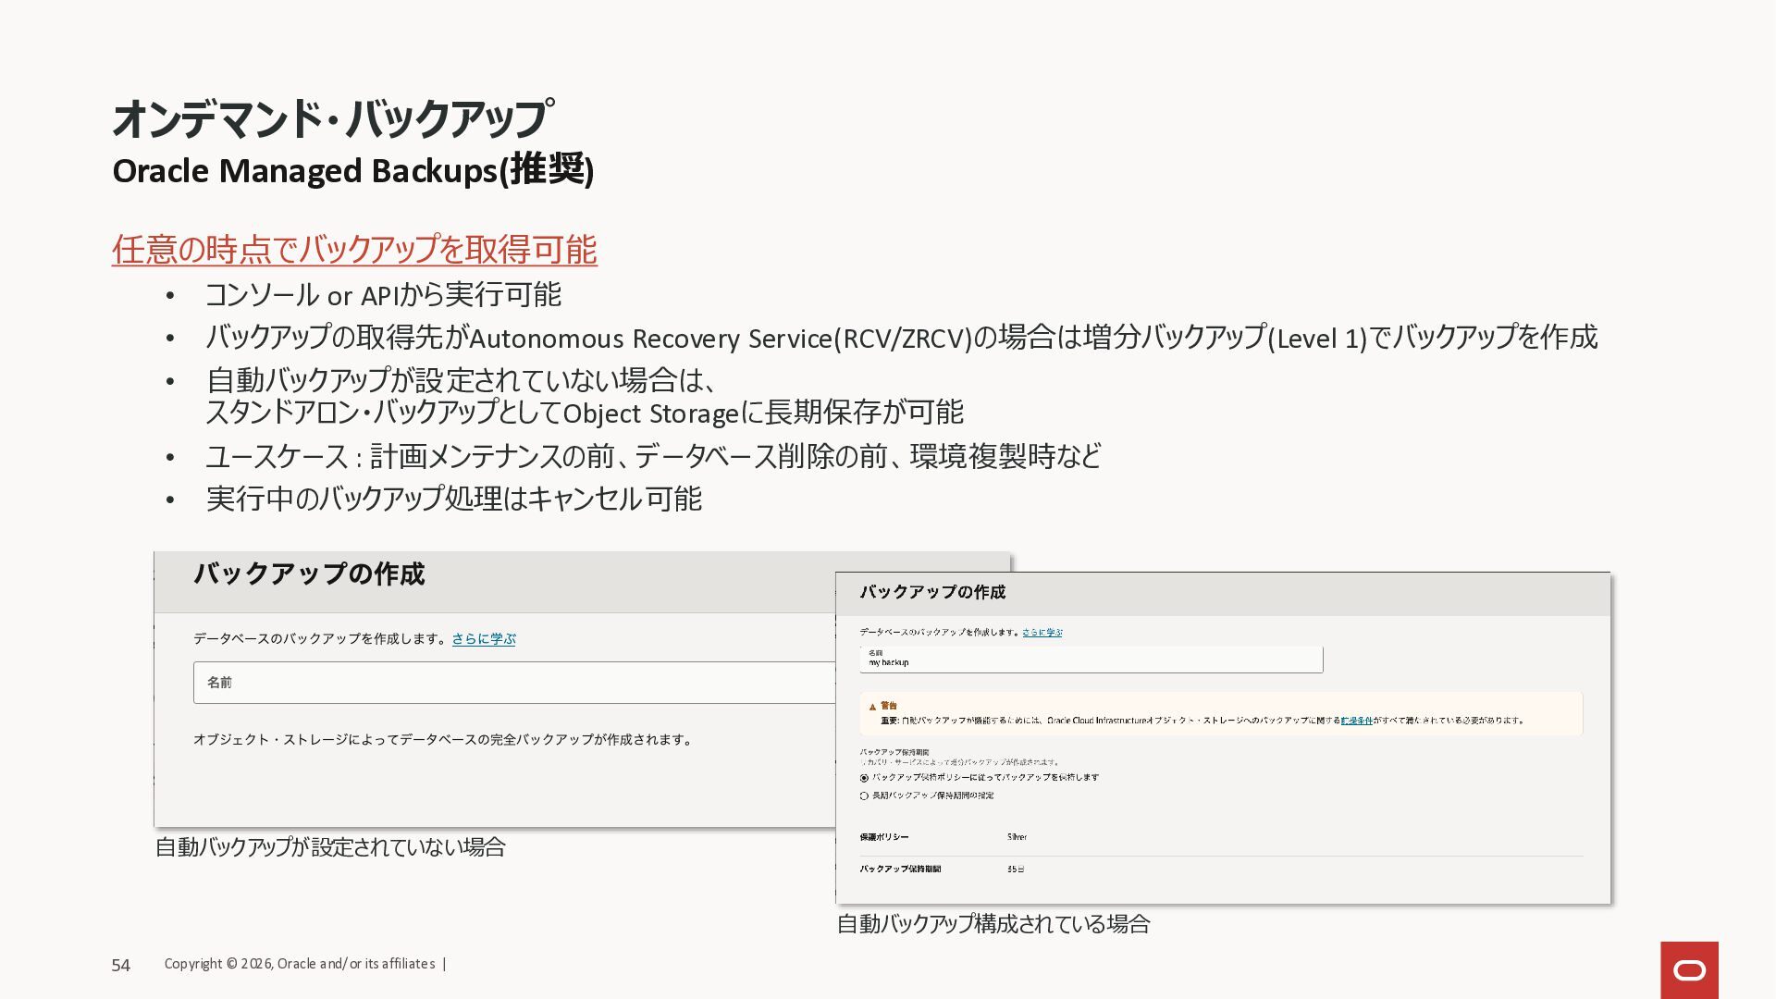Open さらに学ぶ link in left dialog
The width and height of the screenshot is (1776, 999).
pos(483,638)
